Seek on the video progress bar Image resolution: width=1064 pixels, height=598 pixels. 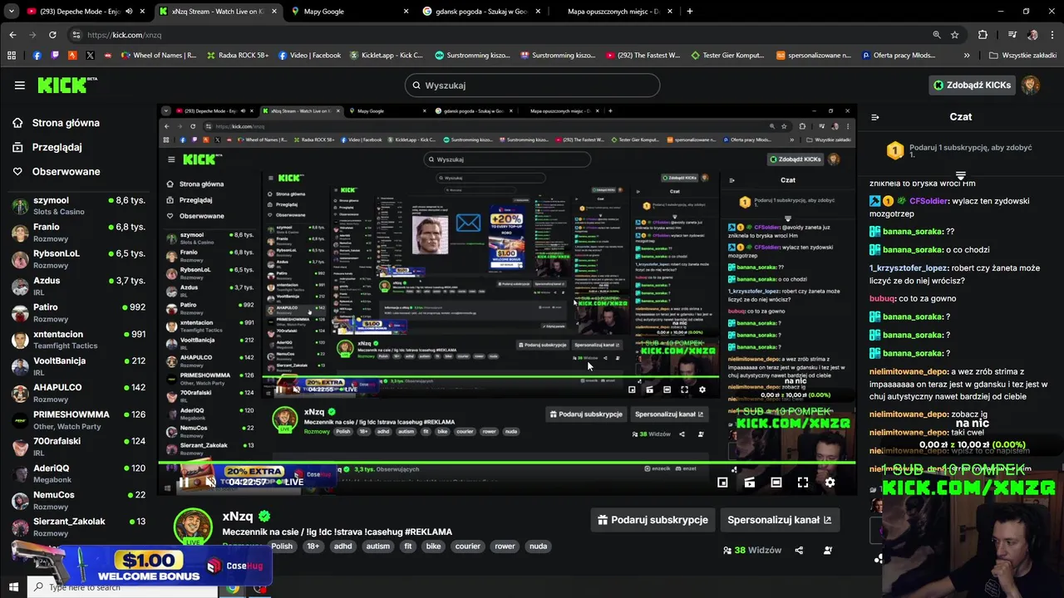pyautogui.click(x=507, y=463)
